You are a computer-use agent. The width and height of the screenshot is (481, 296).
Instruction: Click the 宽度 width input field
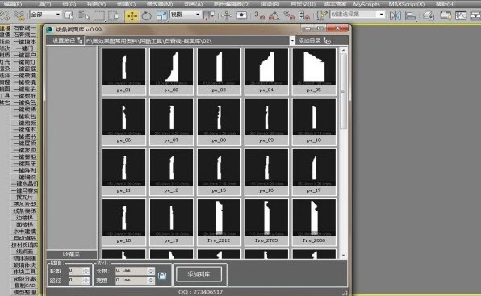[132, 280]
